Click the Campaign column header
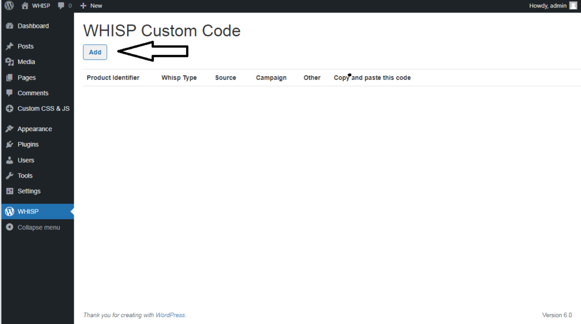The height and width of the screenshot is (324, 581). point(271,78)
